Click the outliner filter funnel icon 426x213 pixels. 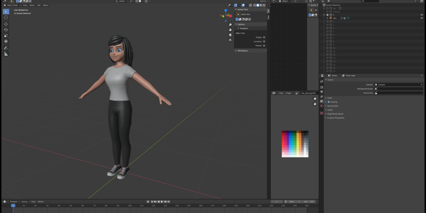416,1
